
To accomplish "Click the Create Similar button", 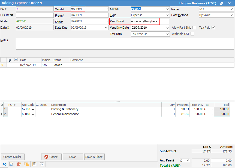I will coord(13,157).
